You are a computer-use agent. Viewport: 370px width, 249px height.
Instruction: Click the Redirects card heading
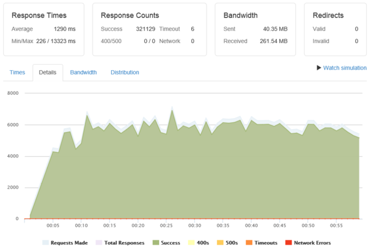(328, 15)
